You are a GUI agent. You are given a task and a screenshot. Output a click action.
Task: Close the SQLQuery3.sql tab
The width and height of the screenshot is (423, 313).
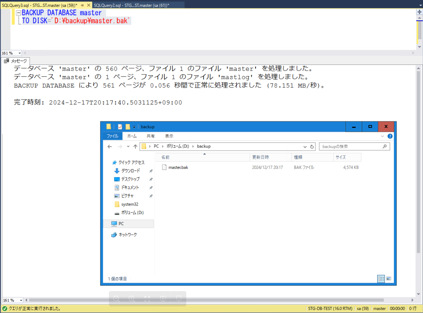click(89, 5)
